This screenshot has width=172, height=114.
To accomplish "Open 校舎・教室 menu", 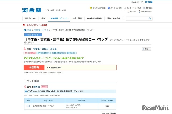I will [x=77, y=18].
